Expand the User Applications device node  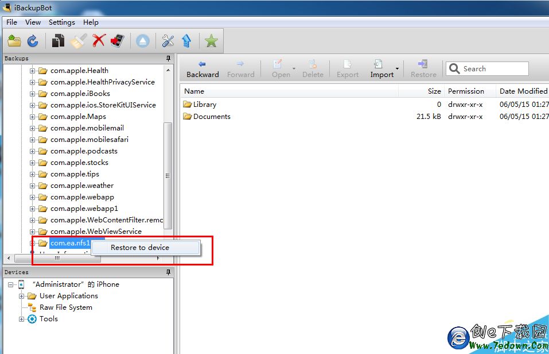[21, 296]
